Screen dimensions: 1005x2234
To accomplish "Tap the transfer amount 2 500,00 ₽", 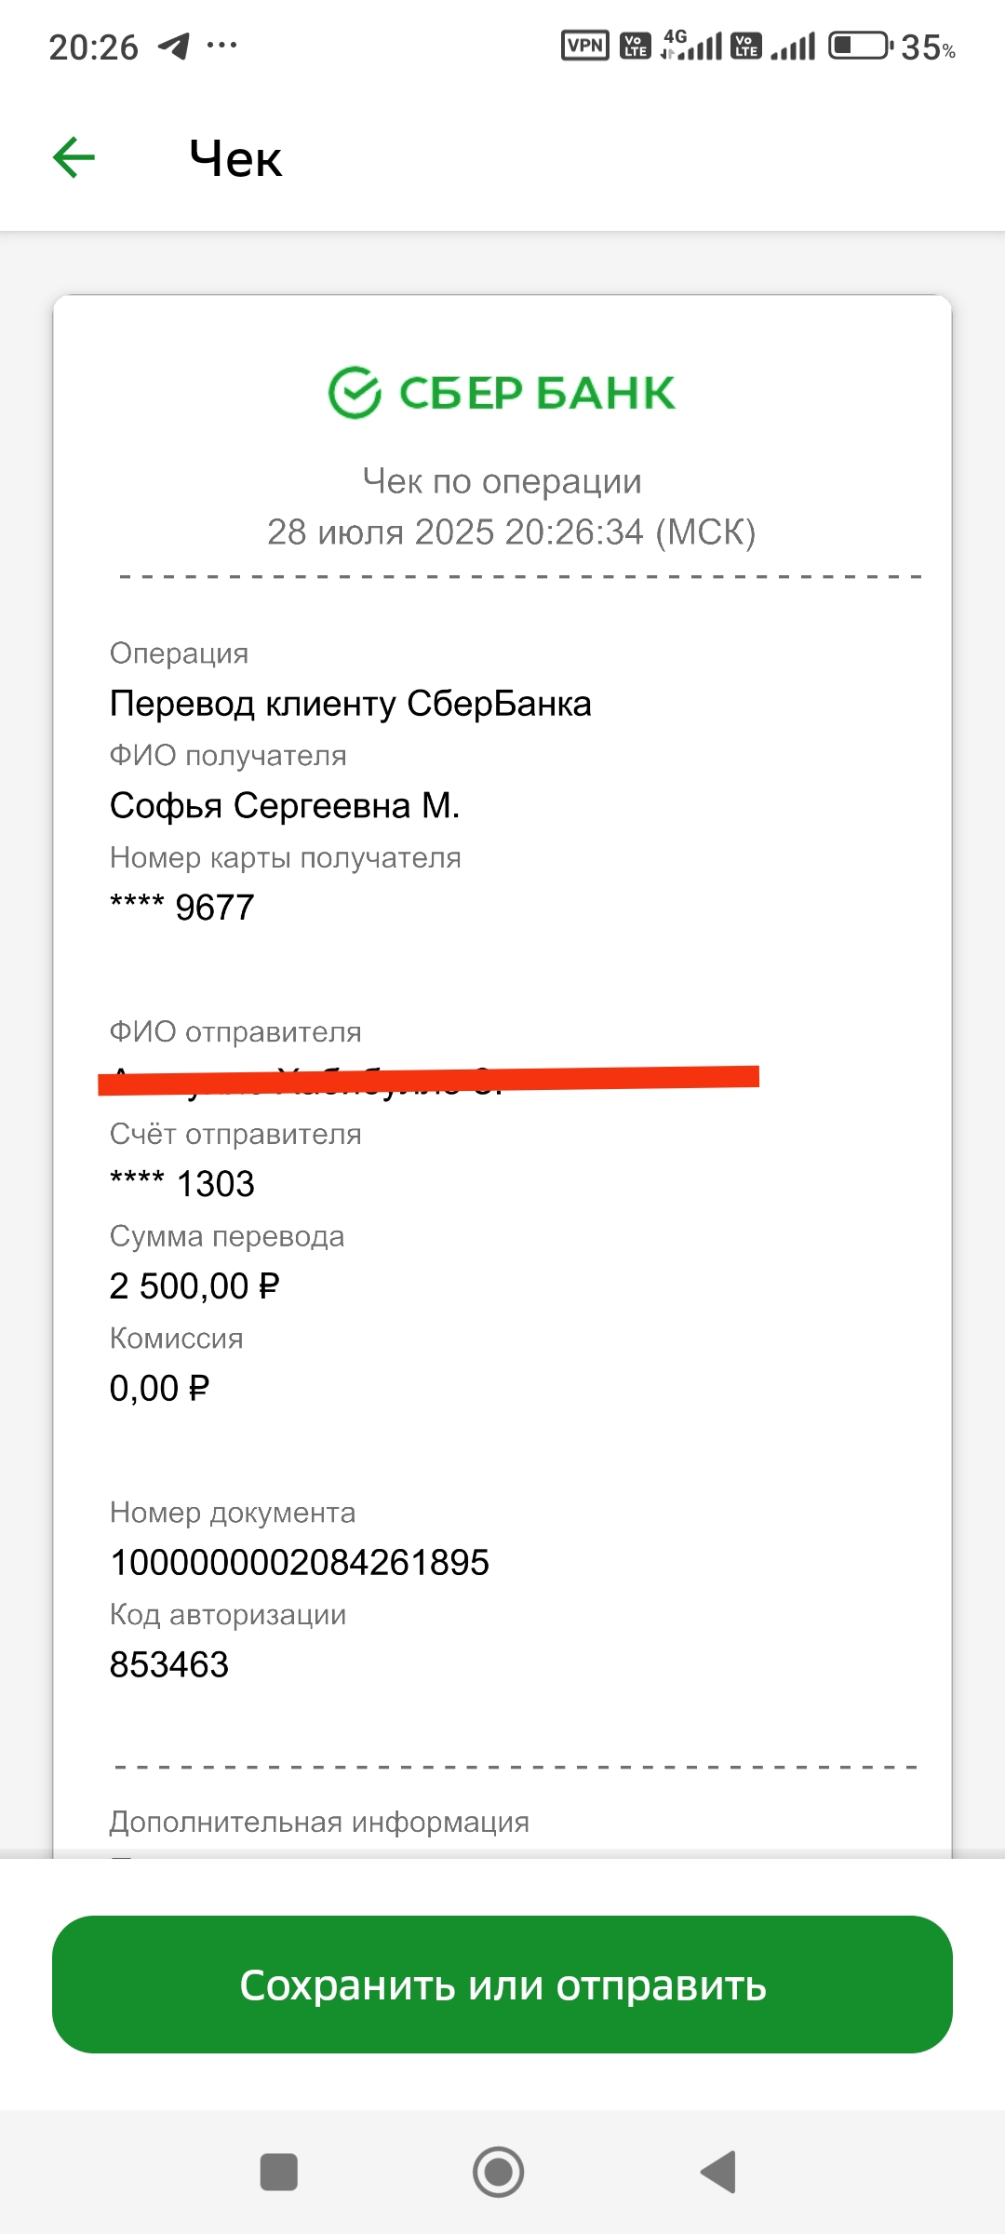I will 194,1286.
